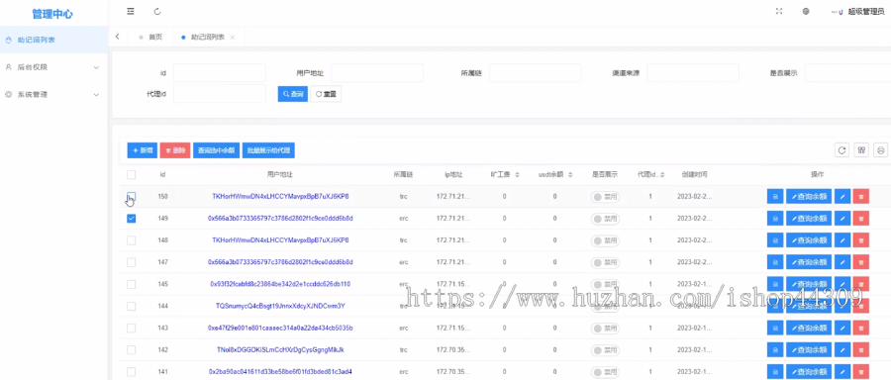Screen dimensions: 891x380
Task: Enable the 是否展示 switch for row 142
Action: coord(605,350)
